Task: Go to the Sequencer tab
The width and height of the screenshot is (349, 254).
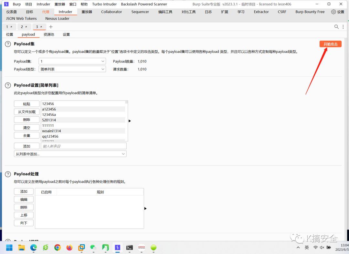Action: click(x=140, y=12)
